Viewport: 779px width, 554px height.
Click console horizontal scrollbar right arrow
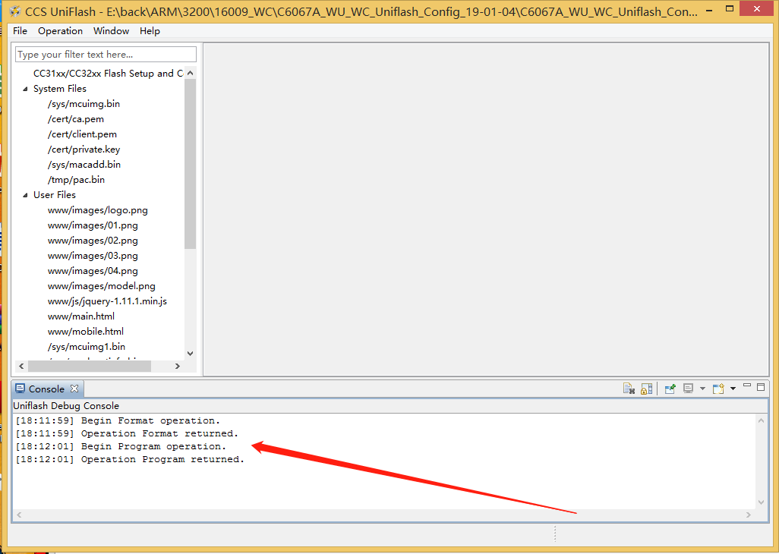click(749, 515)
